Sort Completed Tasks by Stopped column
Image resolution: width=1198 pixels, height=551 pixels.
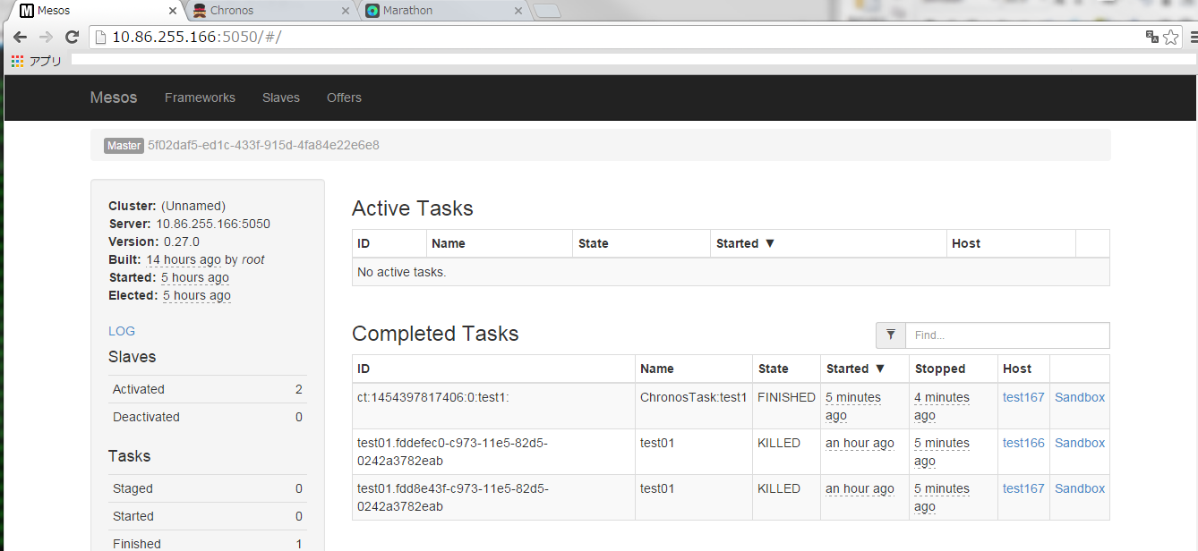(940, 369)
